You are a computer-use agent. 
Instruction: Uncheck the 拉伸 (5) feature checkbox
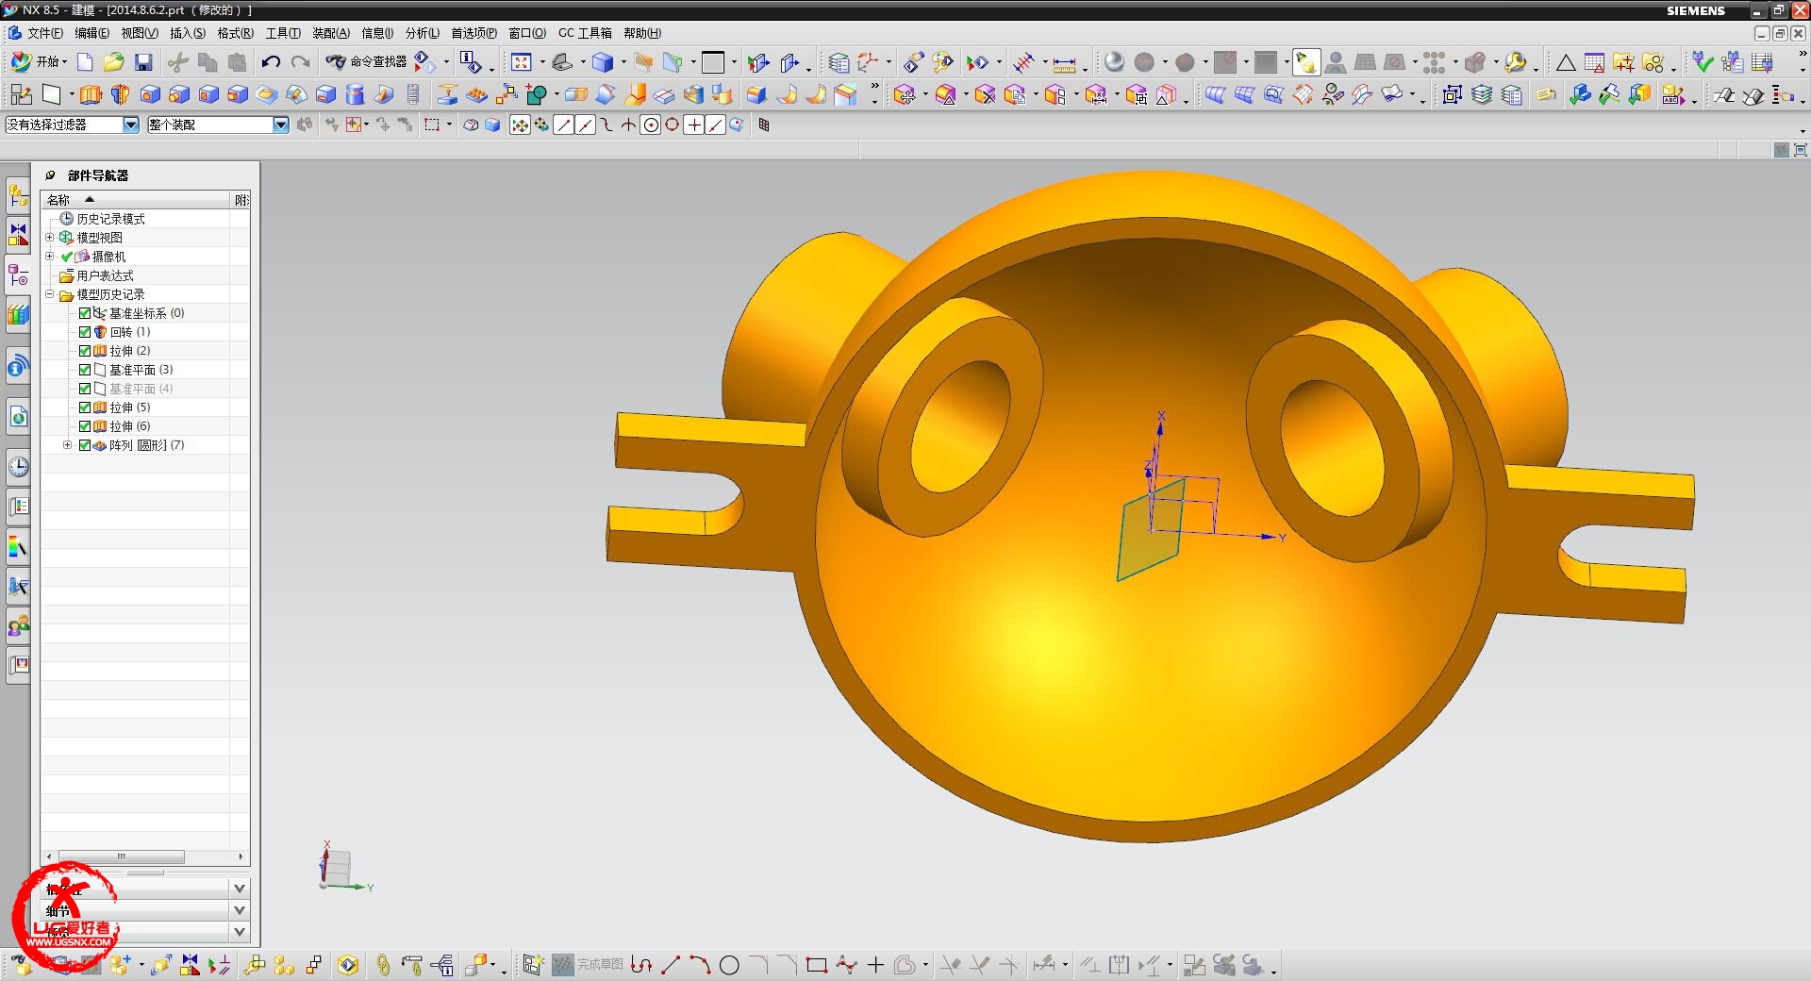point(85,407)
